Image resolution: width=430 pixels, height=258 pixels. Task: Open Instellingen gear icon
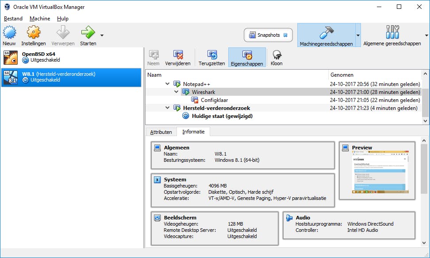(x=34, y=32)
